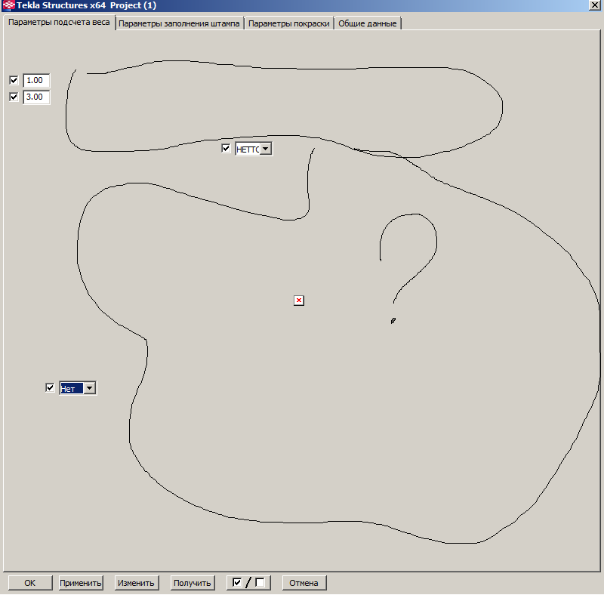Go to the Общие данные tab
Viewport: 604px width, 595px height.
click(x=367, y=23)
